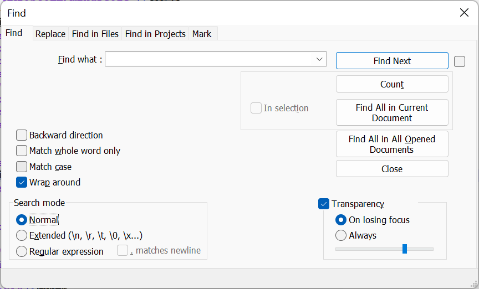Viewport: 479px width, 289px height.
Task: Expand the Find what history dropdown
Action: coord(319,59)
